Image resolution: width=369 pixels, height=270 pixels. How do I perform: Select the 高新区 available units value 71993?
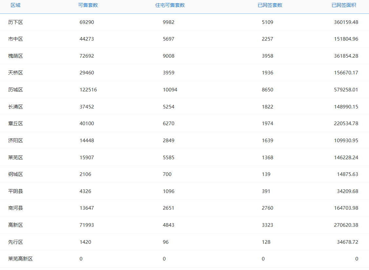(x=87, y=225)
